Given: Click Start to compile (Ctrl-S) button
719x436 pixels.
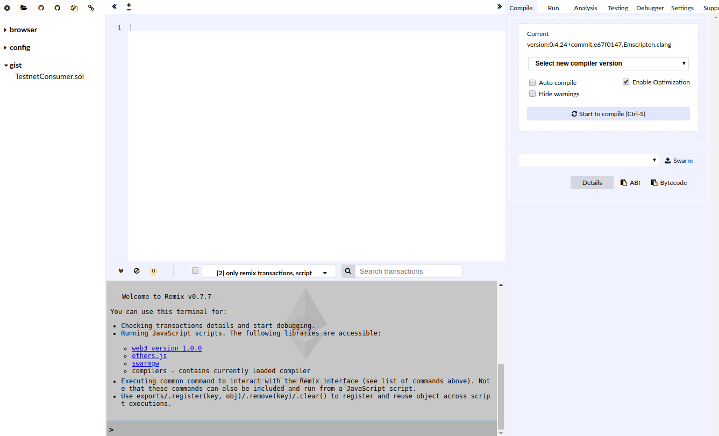Looking at the screenshot, I should [608, 114].
